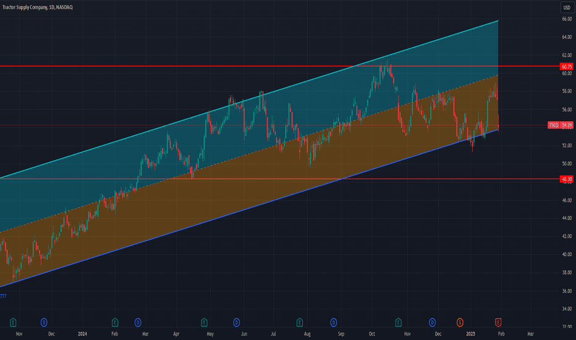
Task: Click the 60.75 red price label
Action: click(567, 67)
